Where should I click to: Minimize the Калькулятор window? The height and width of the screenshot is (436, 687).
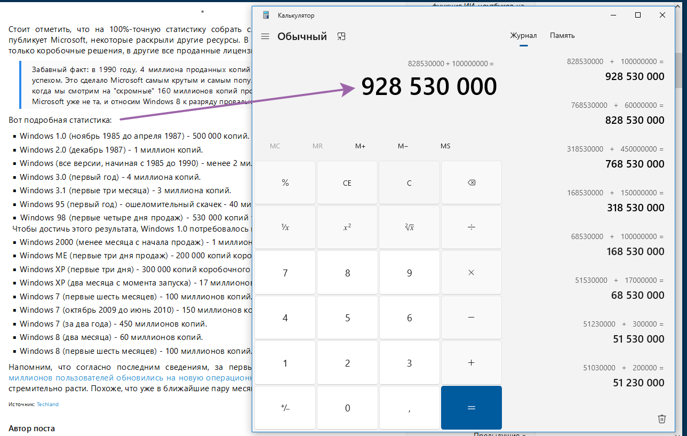coord(613,15)
